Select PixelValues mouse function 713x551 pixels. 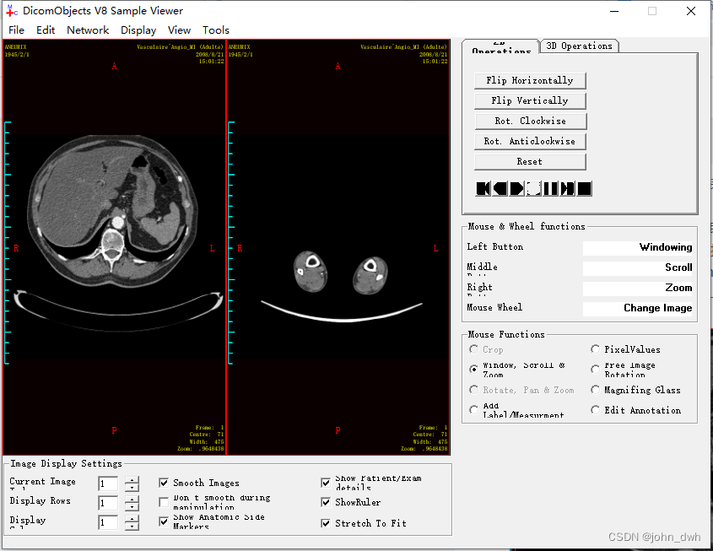596,349
